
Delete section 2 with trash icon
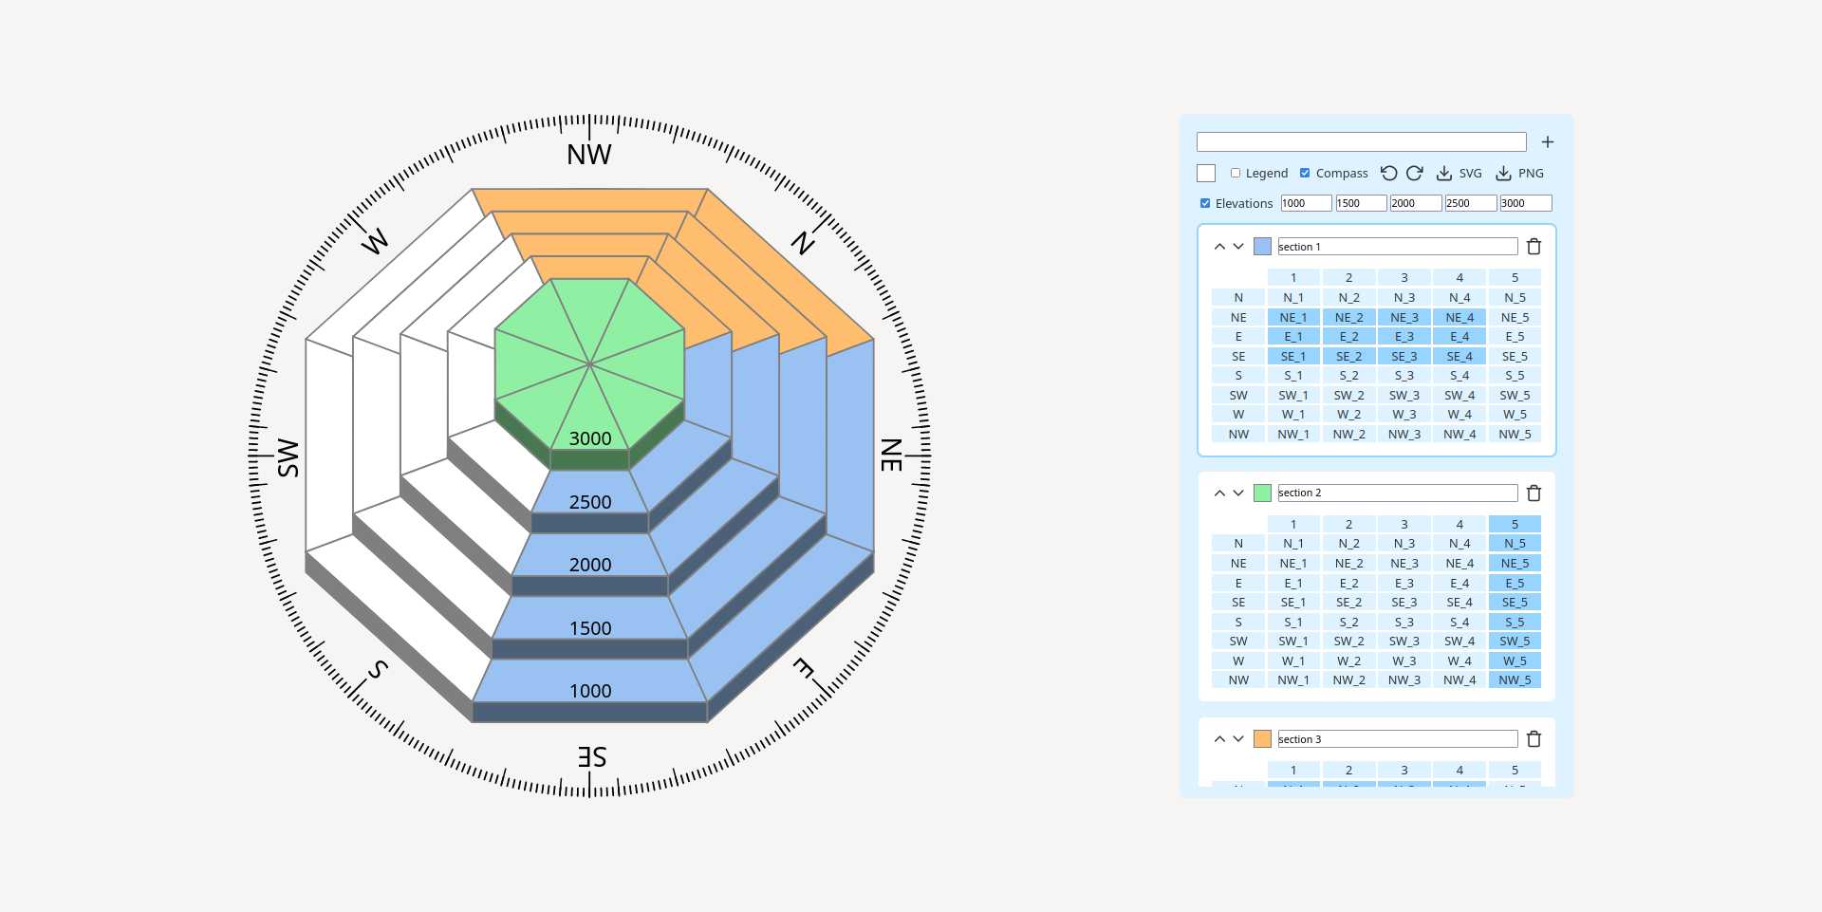(1534, 493)
